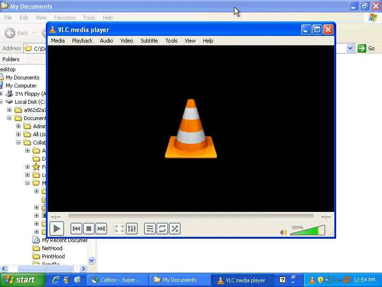
Task: Open Edit menu in My Documents window
Action: click(24, 18)
